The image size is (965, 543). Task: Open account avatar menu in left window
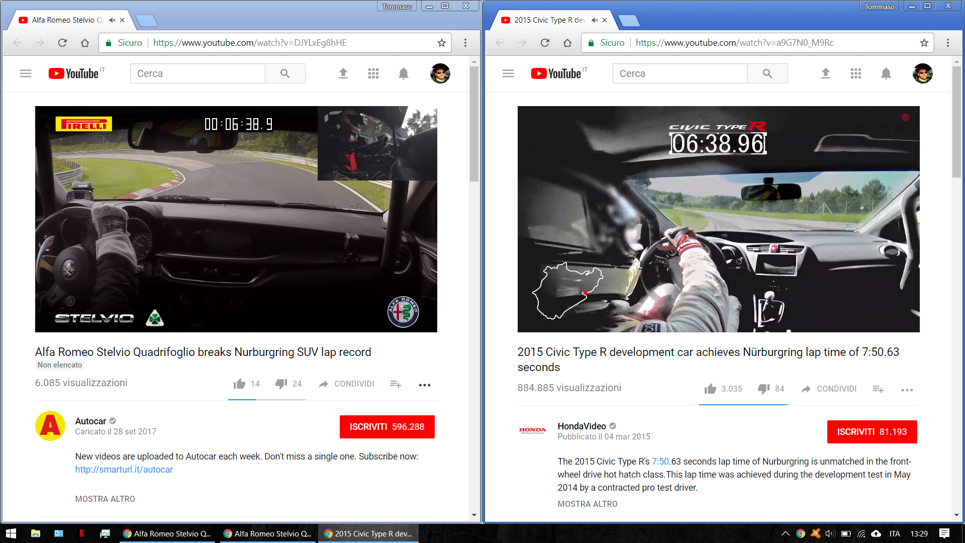click(x=440, y=73)
